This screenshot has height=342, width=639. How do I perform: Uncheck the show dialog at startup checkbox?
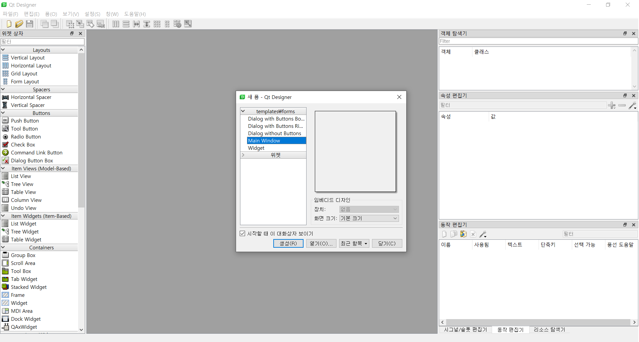pyautogui.click(x=243, y=233)
